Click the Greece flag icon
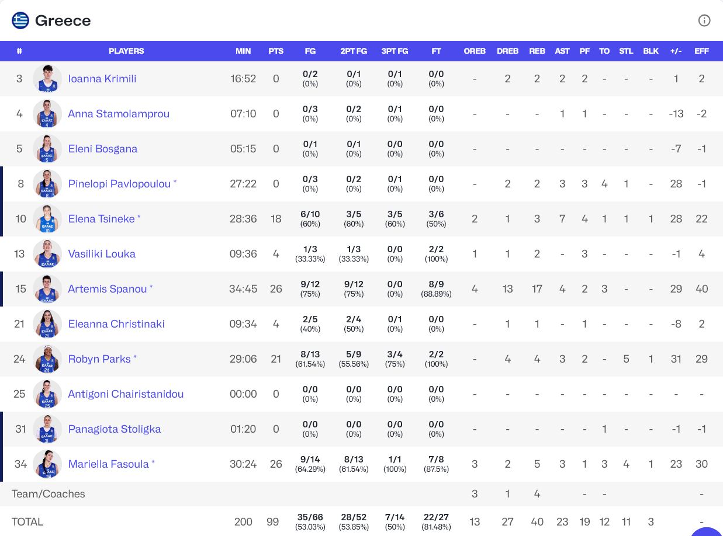Image resolution: width=723 pixels, height=536 pixels. [x=20, y=20]
